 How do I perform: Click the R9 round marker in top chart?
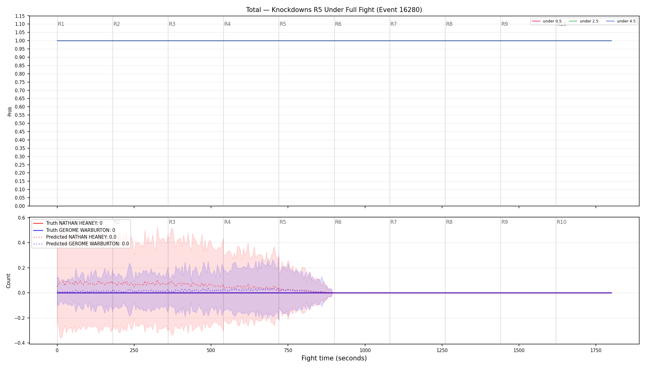tap(504, 24)
